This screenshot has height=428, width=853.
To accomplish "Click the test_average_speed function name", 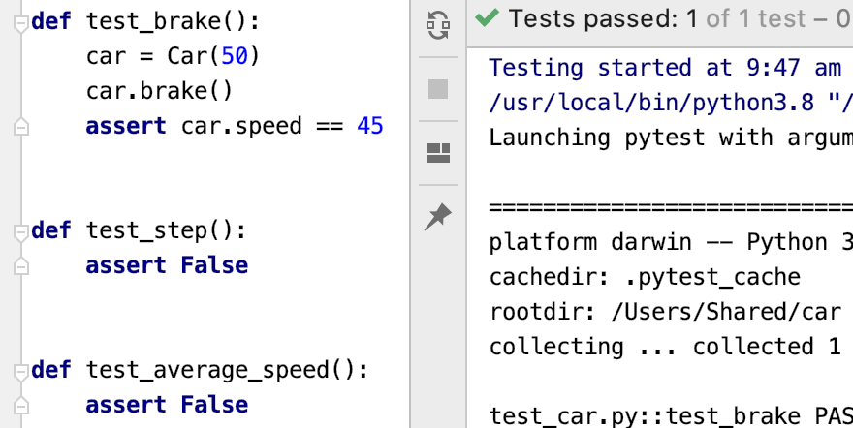I will [207, 371].
